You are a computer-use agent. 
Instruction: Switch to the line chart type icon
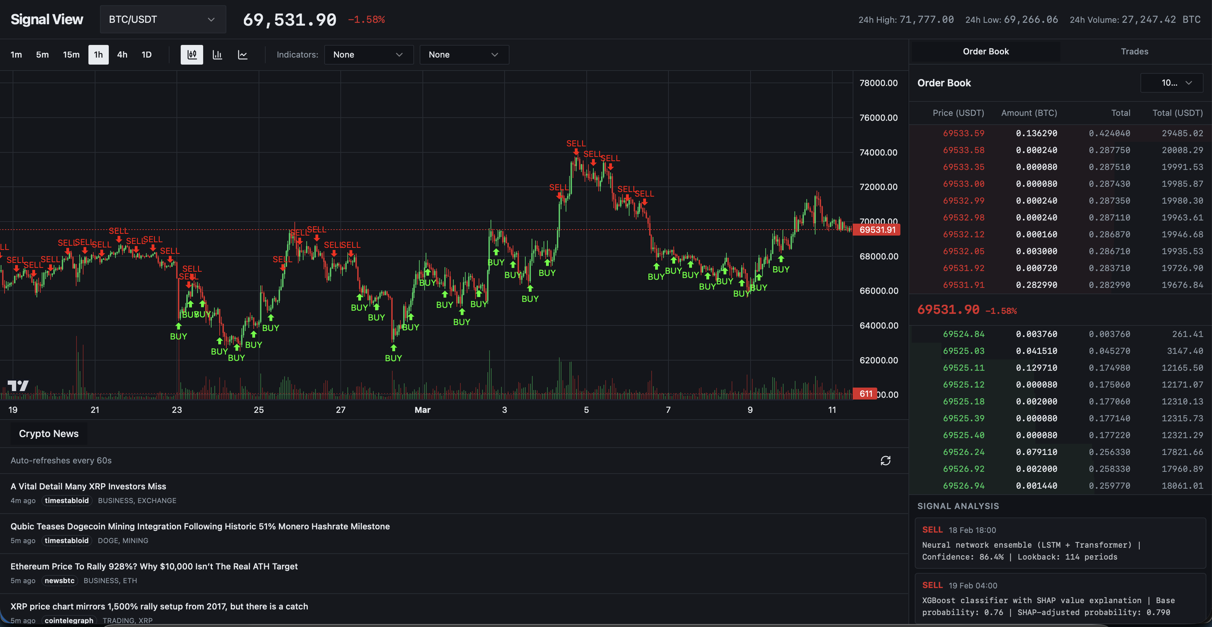243,55
